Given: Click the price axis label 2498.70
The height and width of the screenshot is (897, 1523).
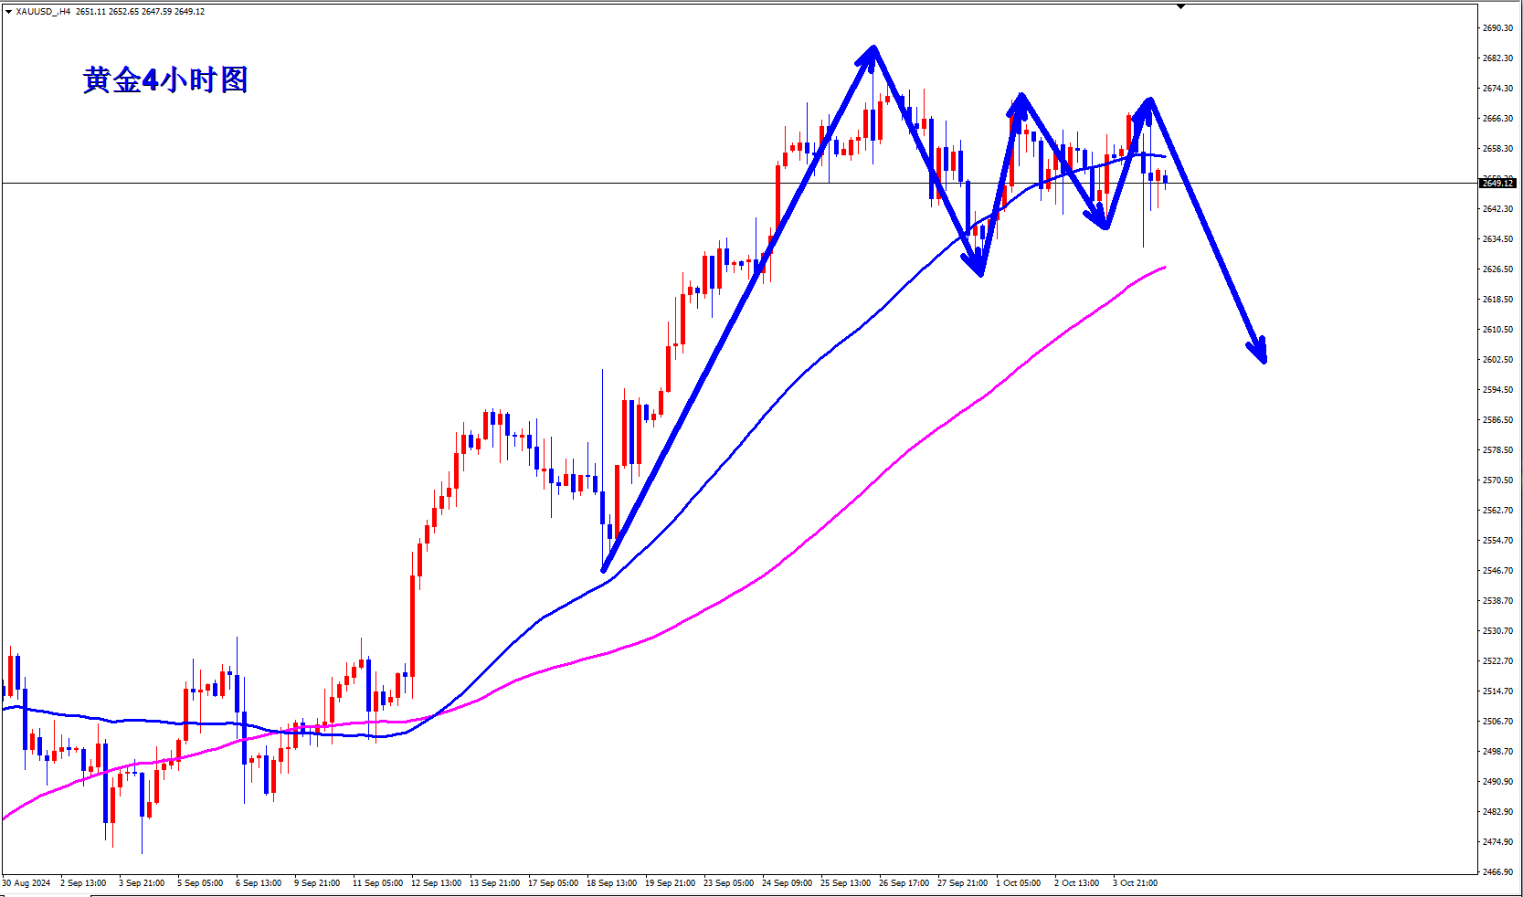Looking at the screenshot, I should [x=1497, y=752].
